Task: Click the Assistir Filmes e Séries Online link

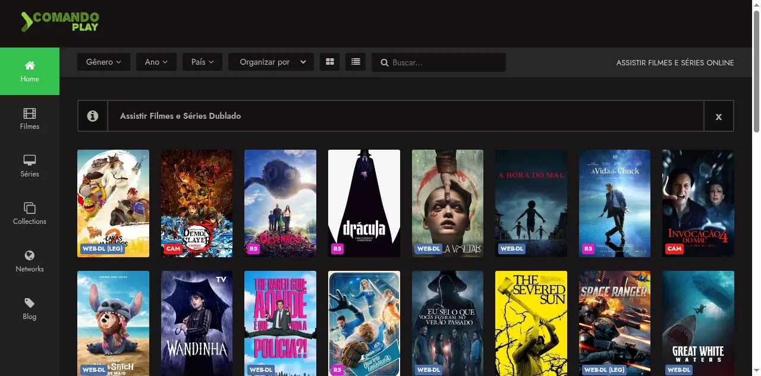Action: click(x=675, y=62)
